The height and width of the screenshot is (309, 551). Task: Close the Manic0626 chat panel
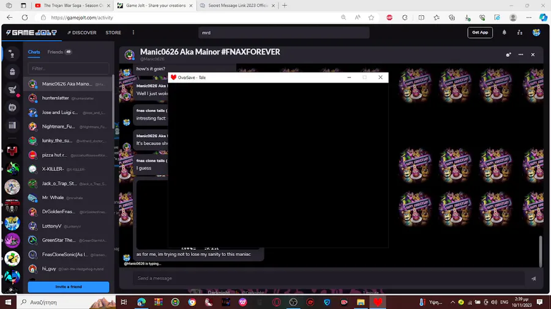[533, 54]
